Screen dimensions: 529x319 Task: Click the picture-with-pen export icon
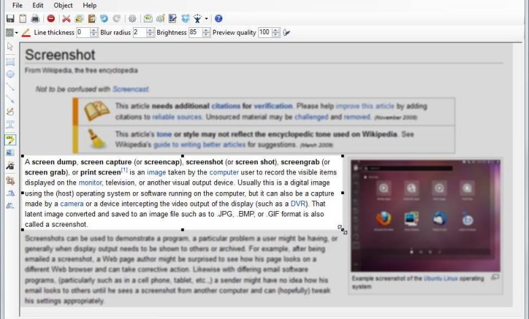point(173,18)
